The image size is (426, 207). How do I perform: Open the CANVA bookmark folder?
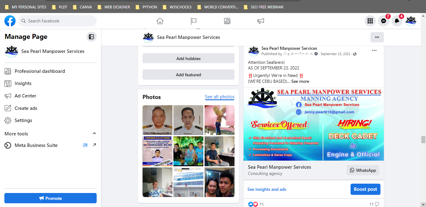coord(82,7)
